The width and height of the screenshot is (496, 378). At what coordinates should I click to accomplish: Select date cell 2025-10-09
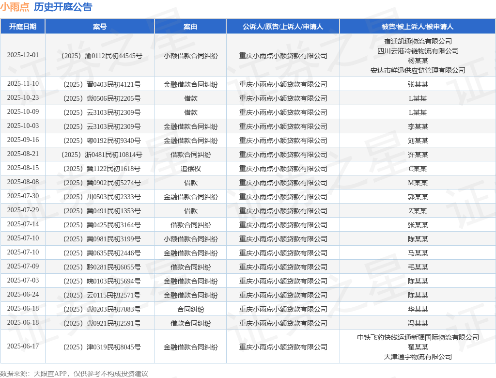tap(23, 112)
